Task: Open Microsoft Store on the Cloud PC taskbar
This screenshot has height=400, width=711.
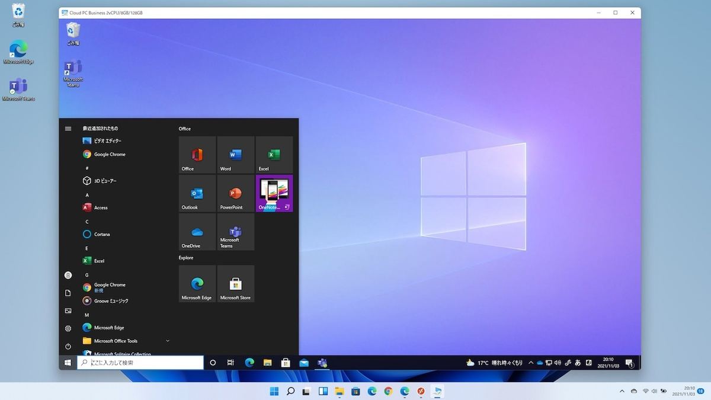Action: click(286, 363)
